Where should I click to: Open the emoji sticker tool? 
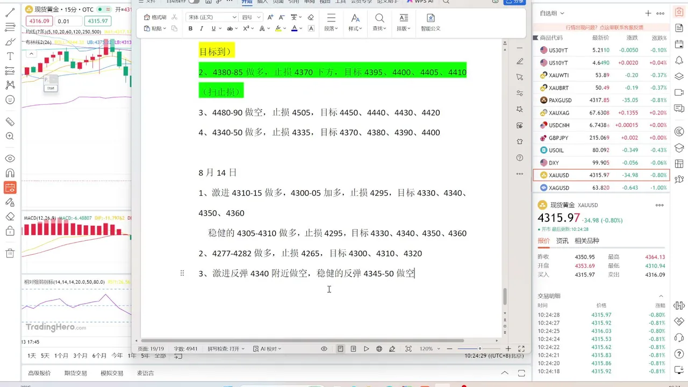point(10,100)
